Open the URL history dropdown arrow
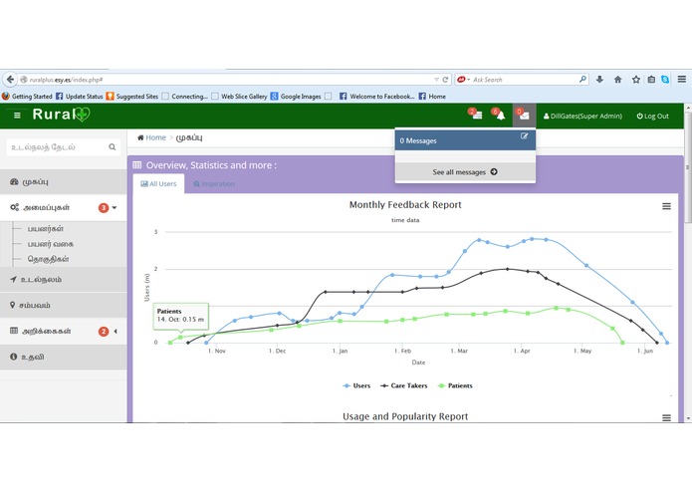This screenshot has height=492, width=692. tap(436, 80)
